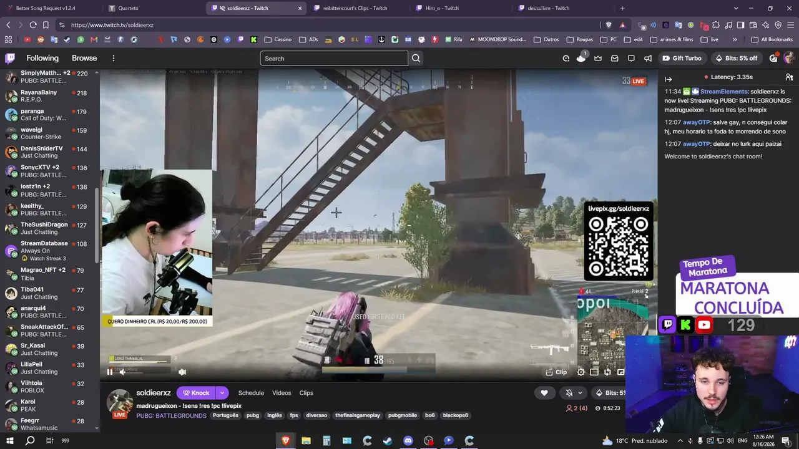This screenshot has width=799, height=449.
Task: Select the pubgmobile stream tag
Action: click(x=403, y=415)
